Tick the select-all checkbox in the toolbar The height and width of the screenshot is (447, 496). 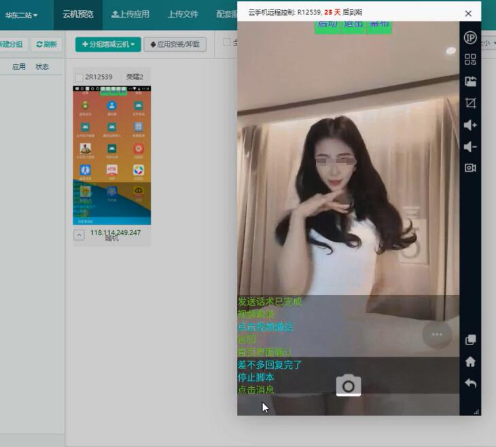(x=226, y=42)
